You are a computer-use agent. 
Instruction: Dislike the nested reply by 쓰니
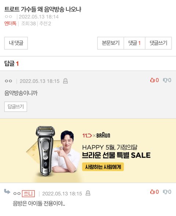pyautogui.click(x=165, y=192)
